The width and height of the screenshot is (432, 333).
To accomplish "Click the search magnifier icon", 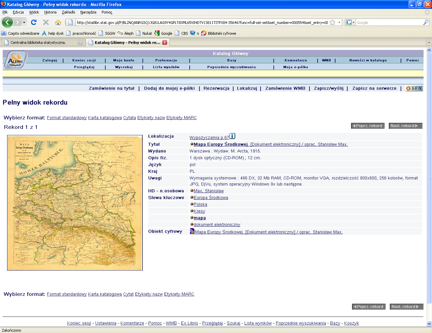I will [426, 23].
